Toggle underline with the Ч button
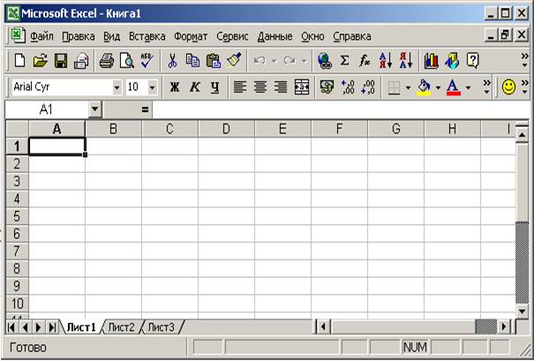The width and height of the screenshot is (534, 361). [214, 87]
